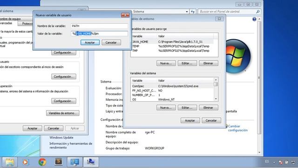Click Cancelar in System Properties window

point(54,128)
